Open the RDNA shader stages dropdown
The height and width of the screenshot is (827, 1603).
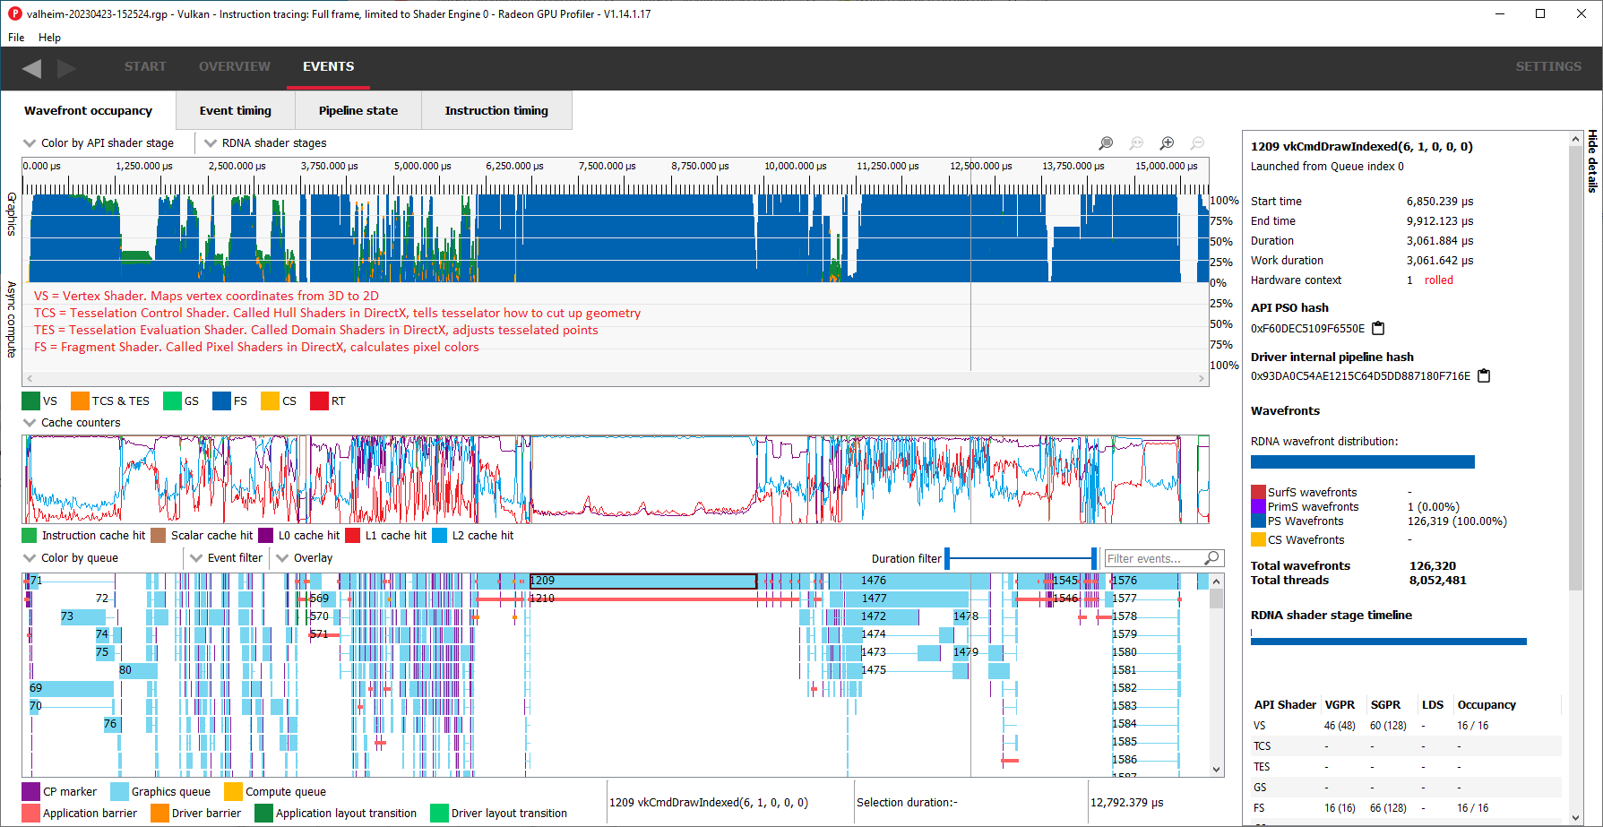[265, 142]
